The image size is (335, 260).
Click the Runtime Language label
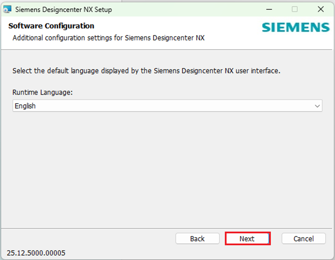tap(43, 92)
